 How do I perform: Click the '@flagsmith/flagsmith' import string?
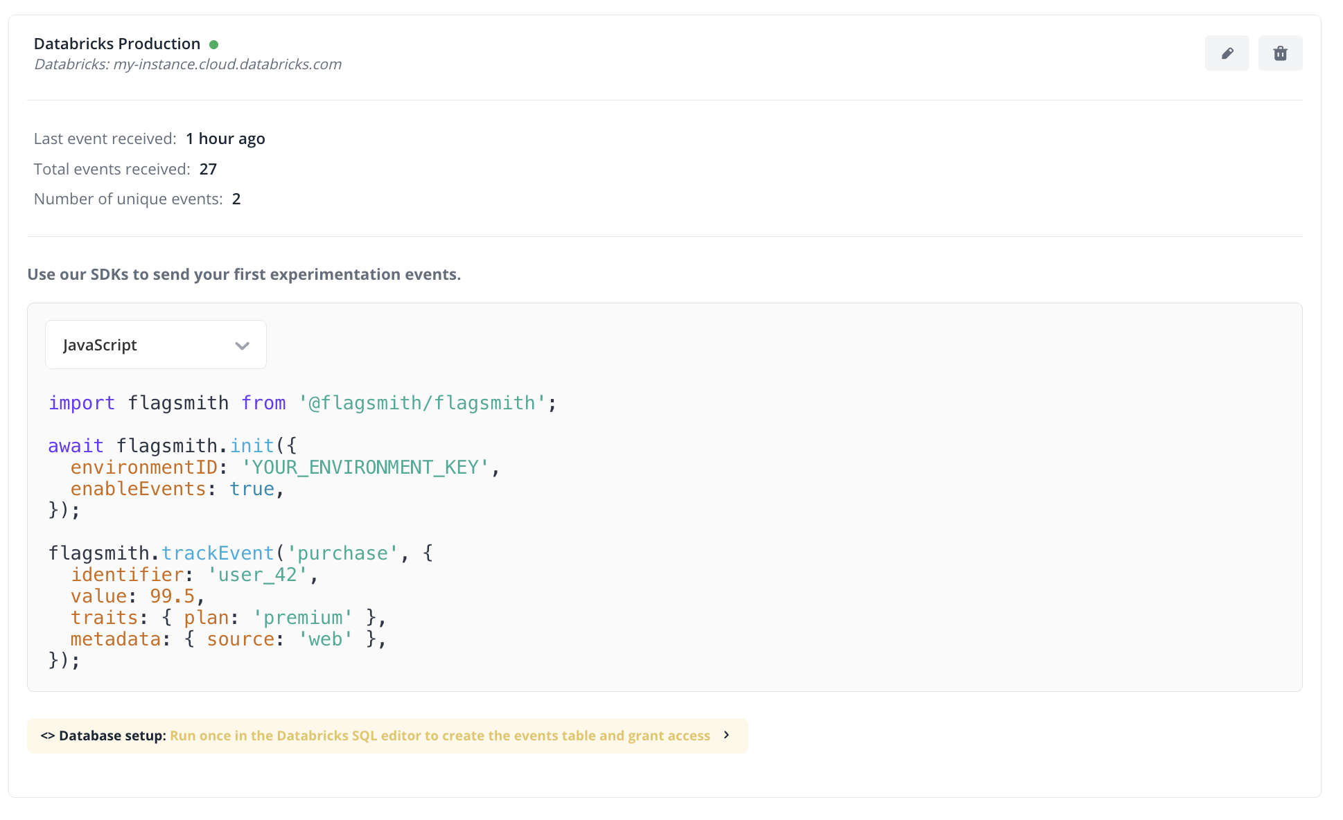(x=422, y=403)
